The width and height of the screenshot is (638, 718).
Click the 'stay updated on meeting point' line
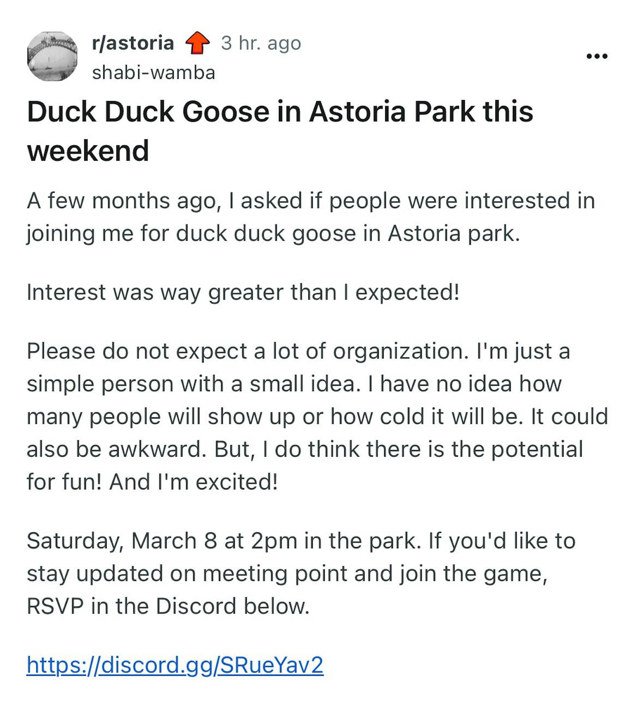(287, 574)
